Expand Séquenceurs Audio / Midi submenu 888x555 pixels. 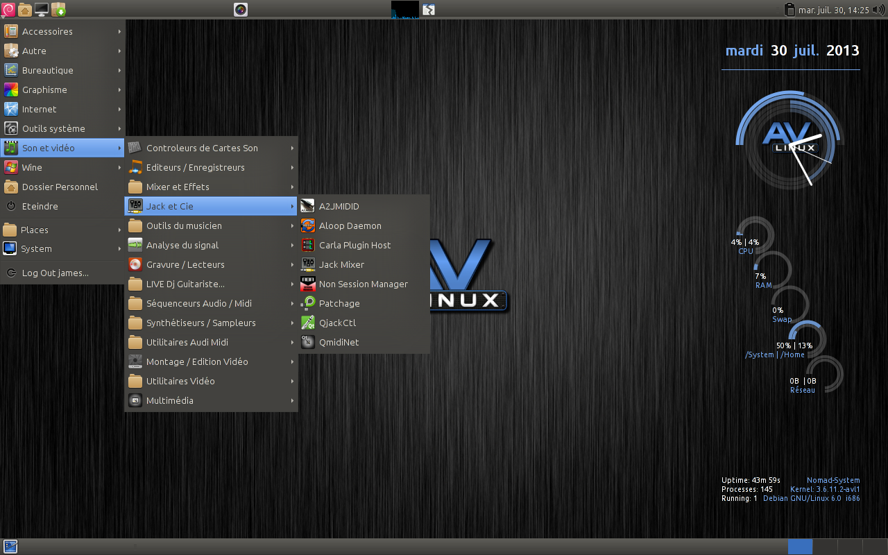coord(211,303)
